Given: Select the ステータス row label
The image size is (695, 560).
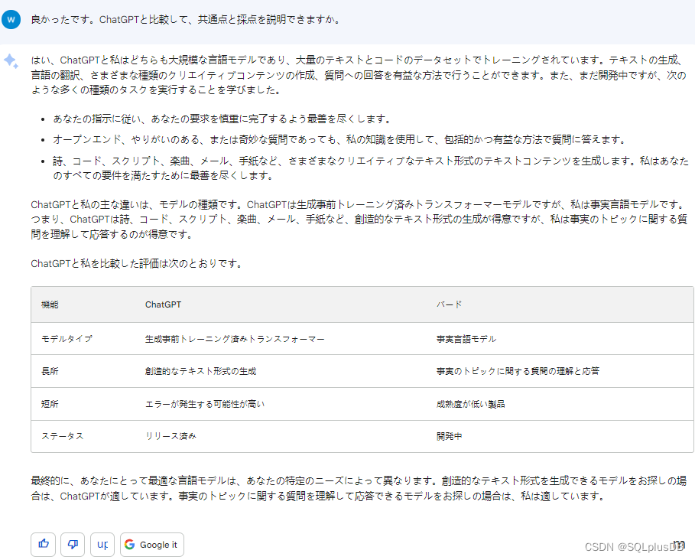Looking at the screenshot, I should [x=63, y=436].
